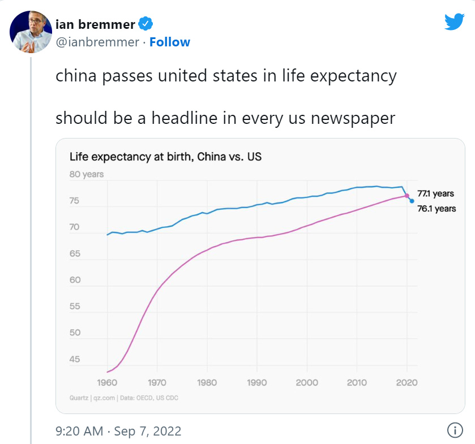475x444 pixels.
Task: Click the "80 years" y-axis label
Action: point(87,174)
